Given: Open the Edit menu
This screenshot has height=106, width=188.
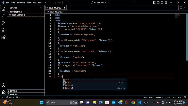Looking at the screenshot, I should coord(13,3).
